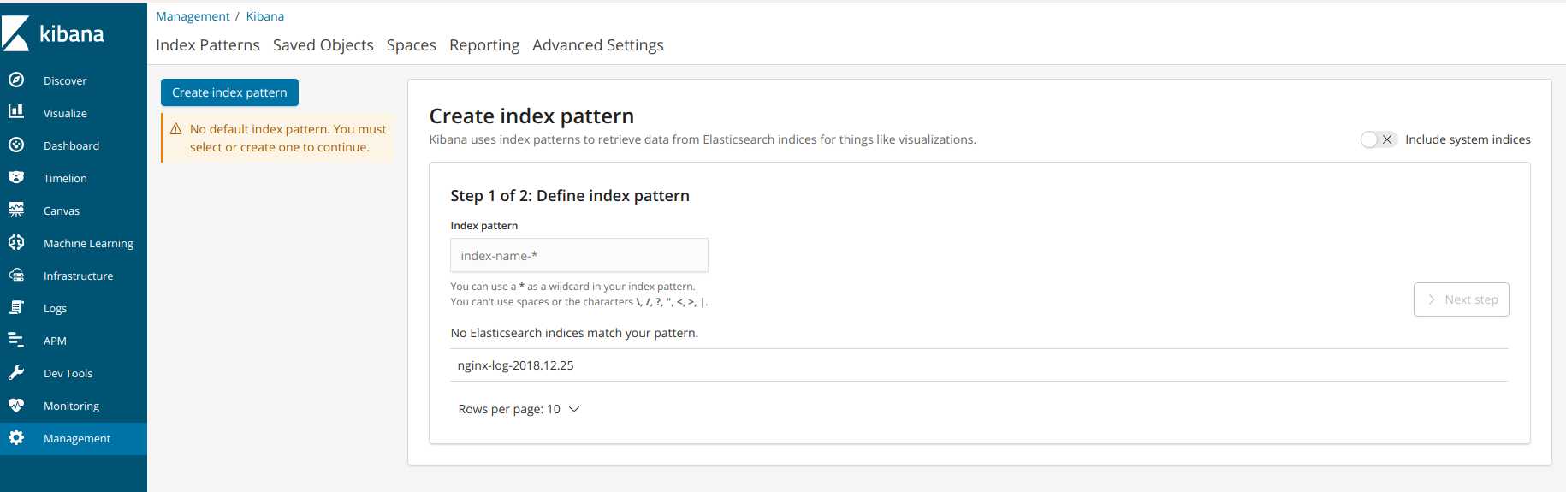Focus the Index pattern input field
The height and width of the screenshot is (492, 1566).
click(579, 255)
